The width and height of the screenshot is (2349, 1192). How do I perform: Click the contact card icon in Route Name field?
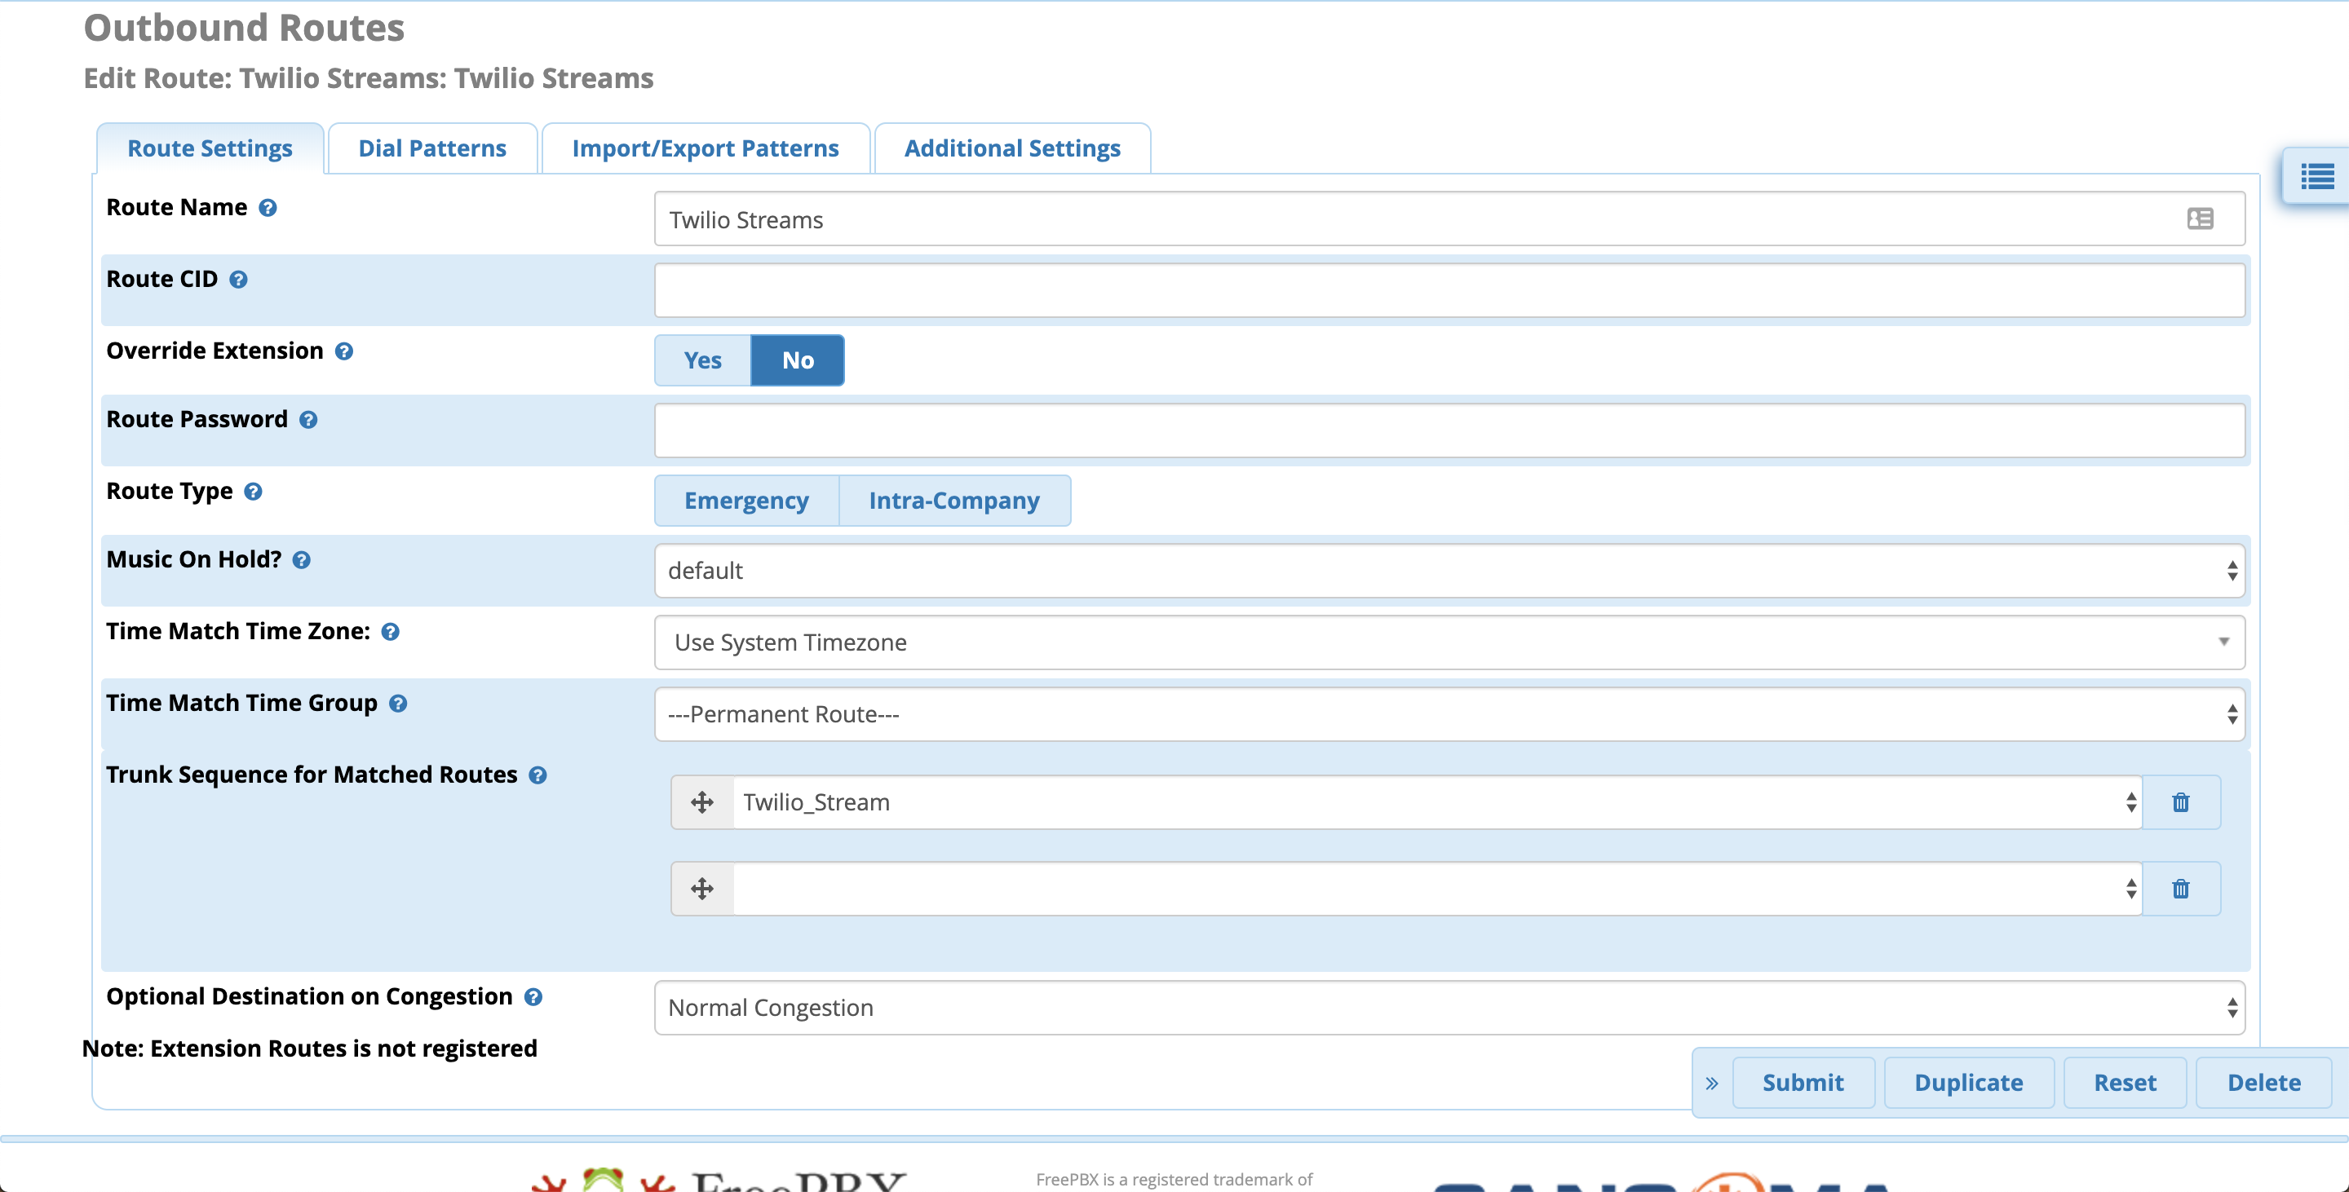click(2200, 219)
